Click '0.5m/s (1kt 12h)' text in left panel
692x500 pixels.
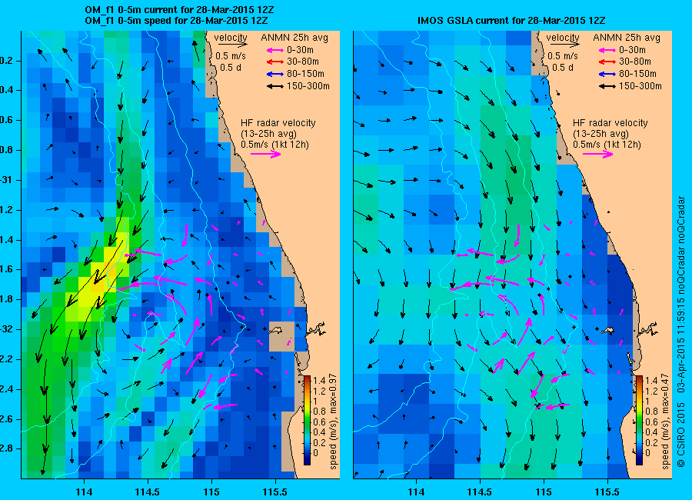tap(274, 145)
